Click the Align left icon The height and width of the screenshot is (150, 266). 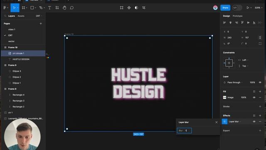224,22
